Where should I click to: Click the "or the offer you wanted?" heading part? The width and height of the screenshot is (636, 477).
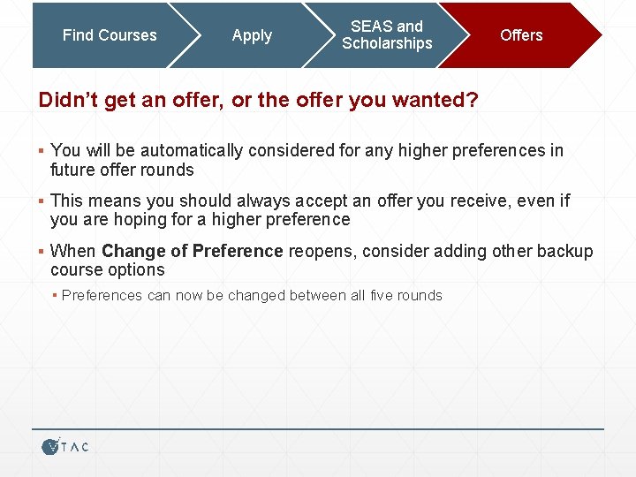click(355, 100)
